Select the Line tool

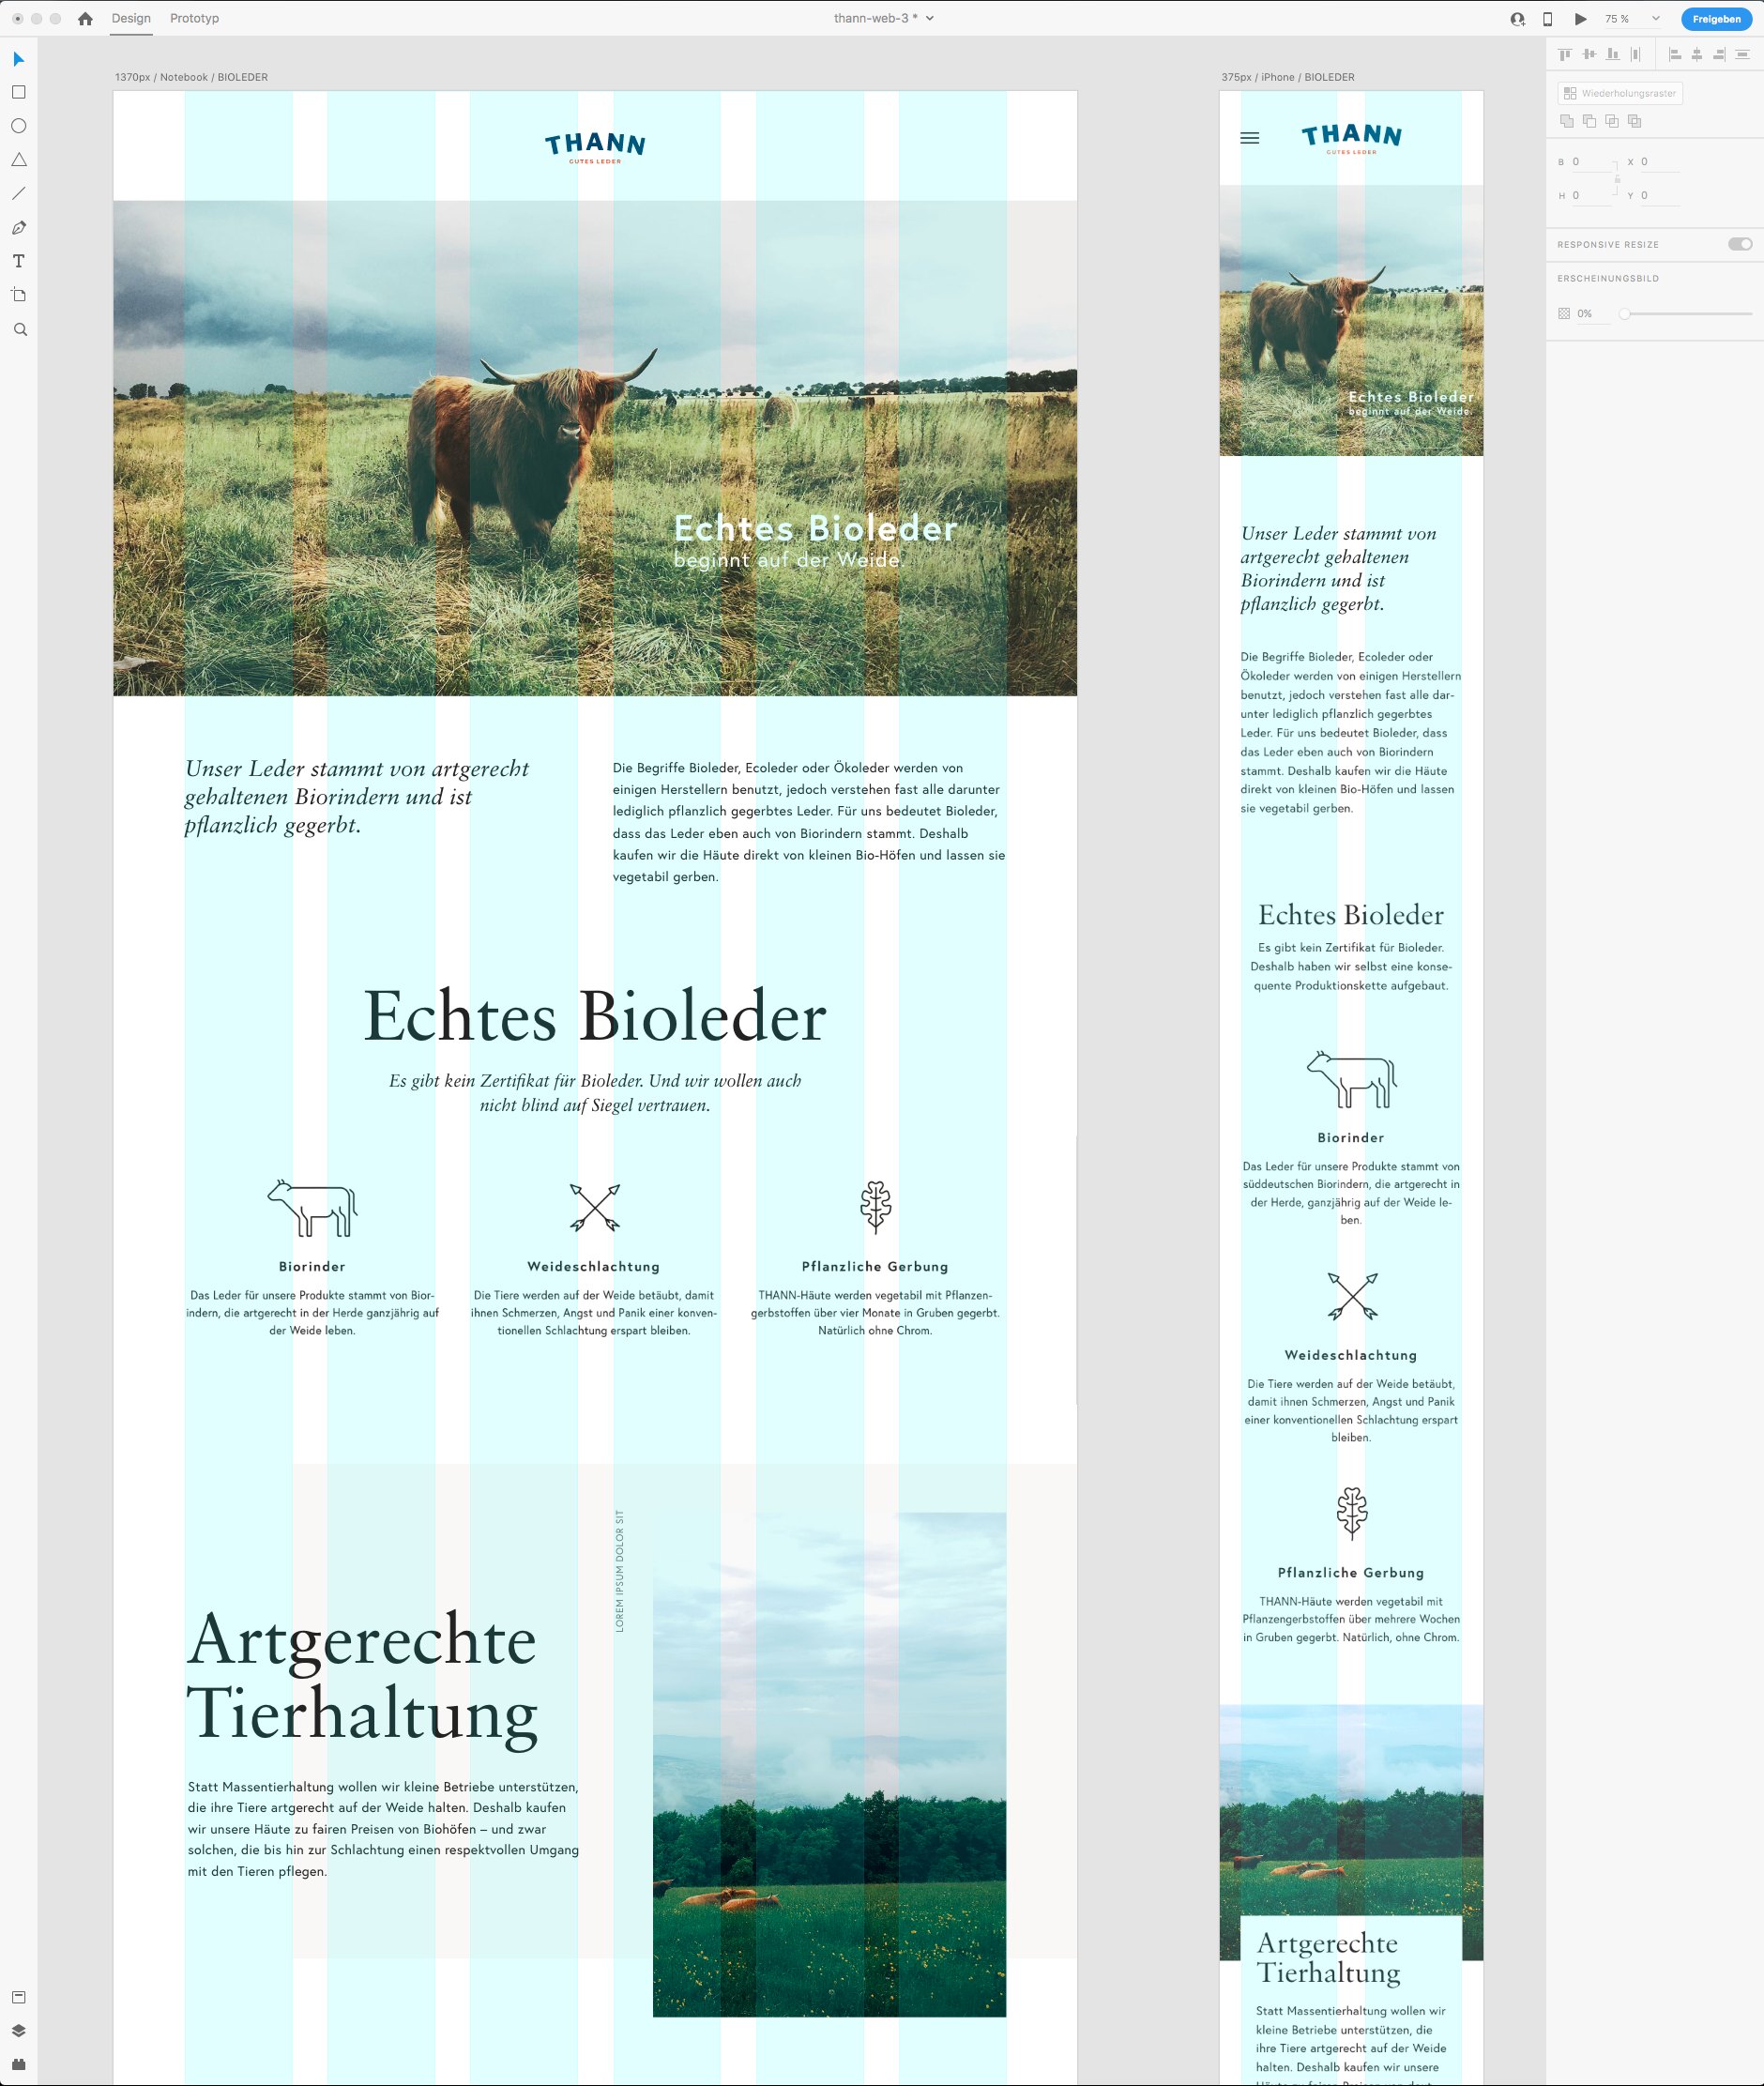(18, 193)
